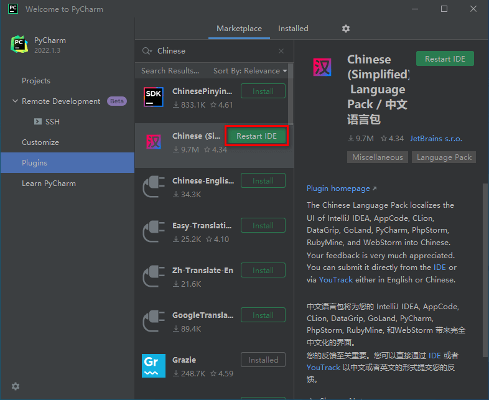Select the Zh-Translate-En plugin name
This screenshot has height=400, width=489.
coord(203,271)
